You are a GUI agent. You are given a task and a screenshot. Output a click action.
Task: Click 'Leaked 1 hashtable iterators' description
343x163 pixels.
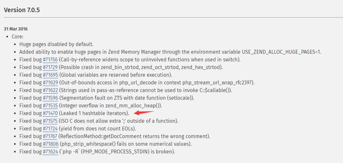click(94, 113)
